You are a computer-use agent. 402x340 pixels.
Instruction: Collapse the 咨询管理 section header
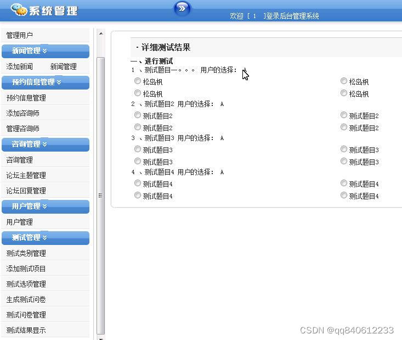(46, 144)
